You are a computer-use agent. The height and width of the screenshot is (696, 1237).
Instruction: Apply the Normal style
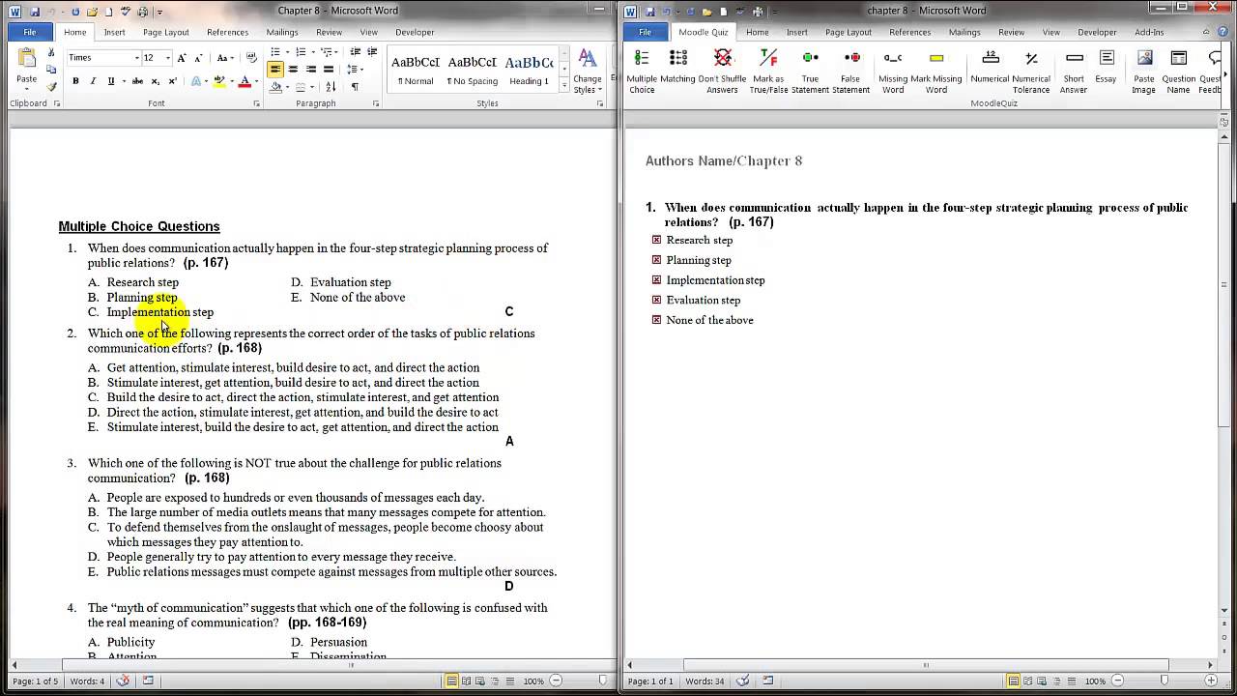pyautogui.click(x=416, y=70)
